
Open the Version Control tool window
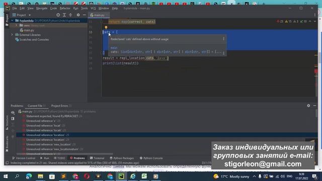[24, 158]
